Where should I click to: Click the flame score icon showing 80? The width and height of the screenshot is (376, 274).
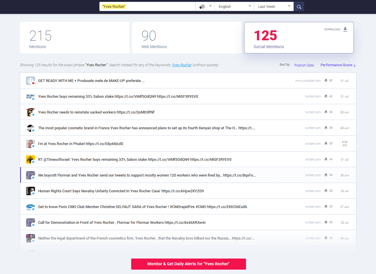coord(326,81)
